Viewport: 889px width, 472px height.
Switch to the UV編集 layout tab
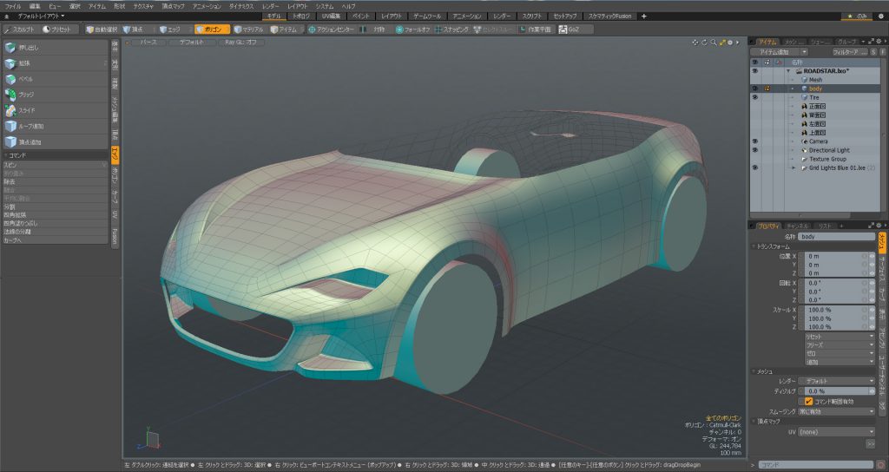(331, 16)
